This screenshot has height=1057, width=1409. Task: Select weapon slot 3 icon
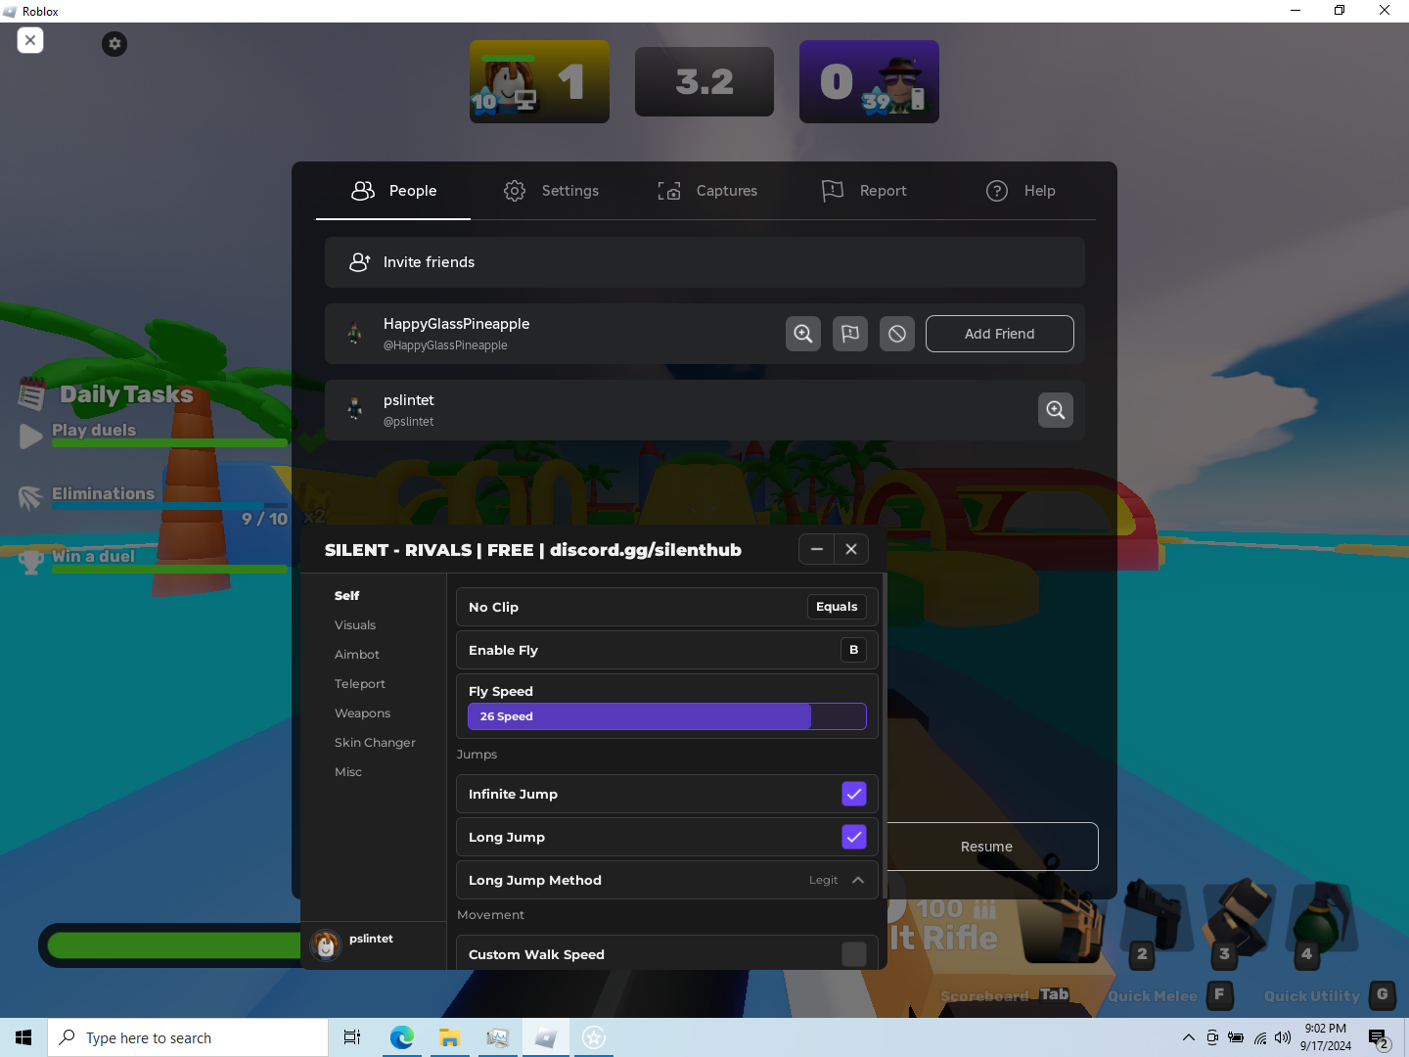pos(1239,920)
